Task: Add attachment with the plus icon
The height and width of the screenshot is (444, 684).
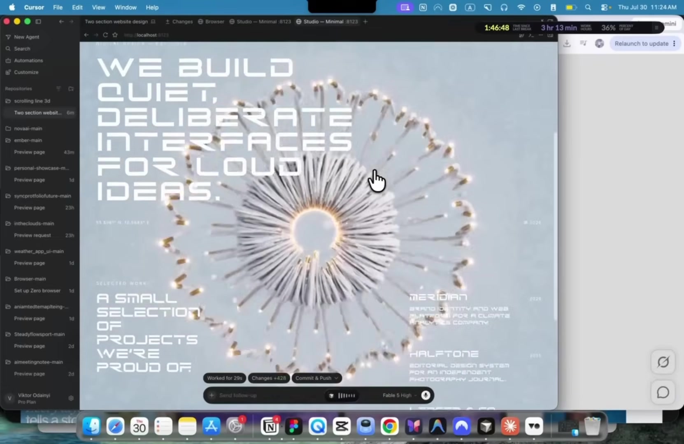Action: point(212,395)
